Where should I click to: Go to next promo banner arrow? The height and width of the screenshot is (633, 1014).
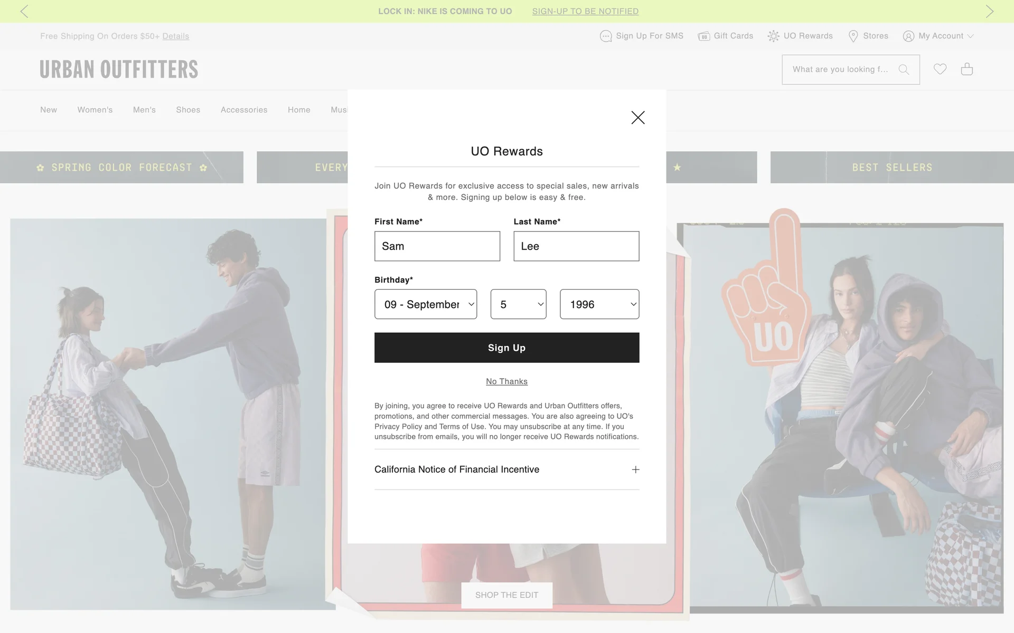click(x=989, y=11)
